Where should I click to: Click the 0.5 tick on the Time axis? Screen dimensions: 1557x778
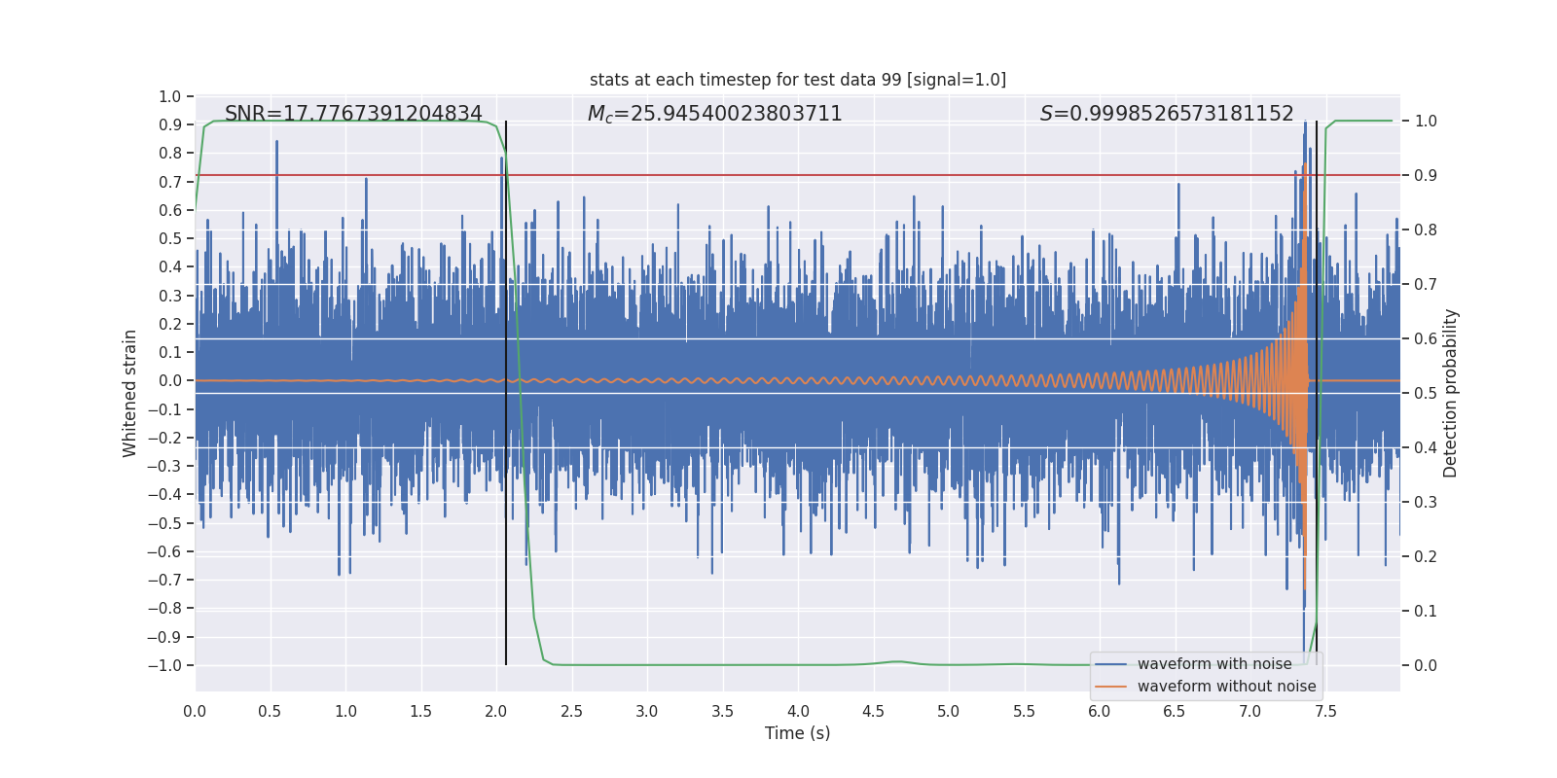(270, 711)
